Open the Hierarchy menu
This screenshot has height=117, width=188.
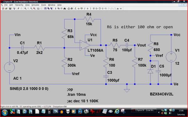(x=19, y=5)
